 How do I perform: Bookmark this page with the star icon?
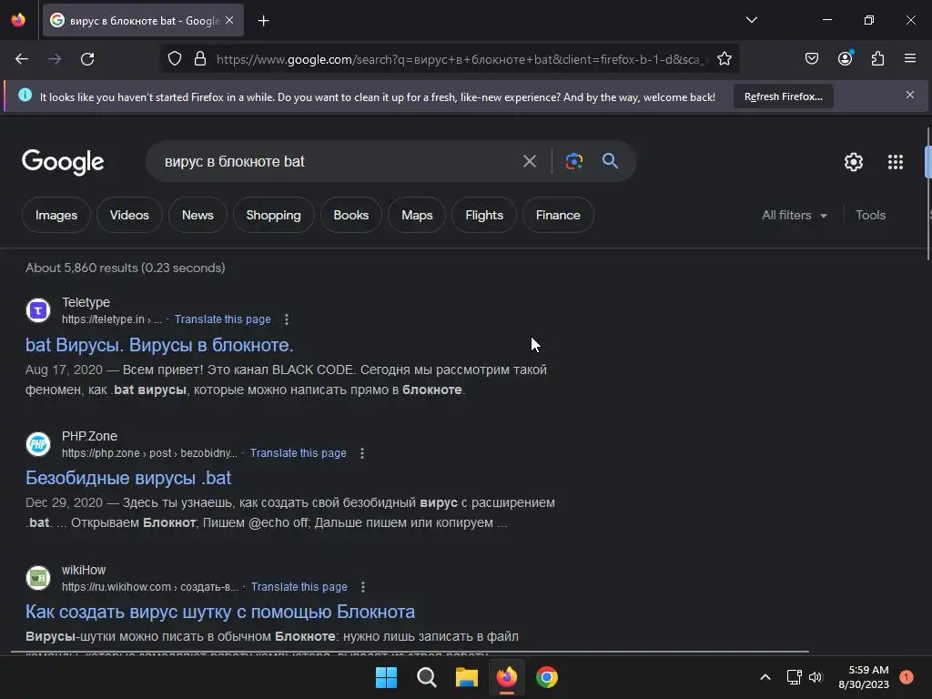[x=724, y=59]
